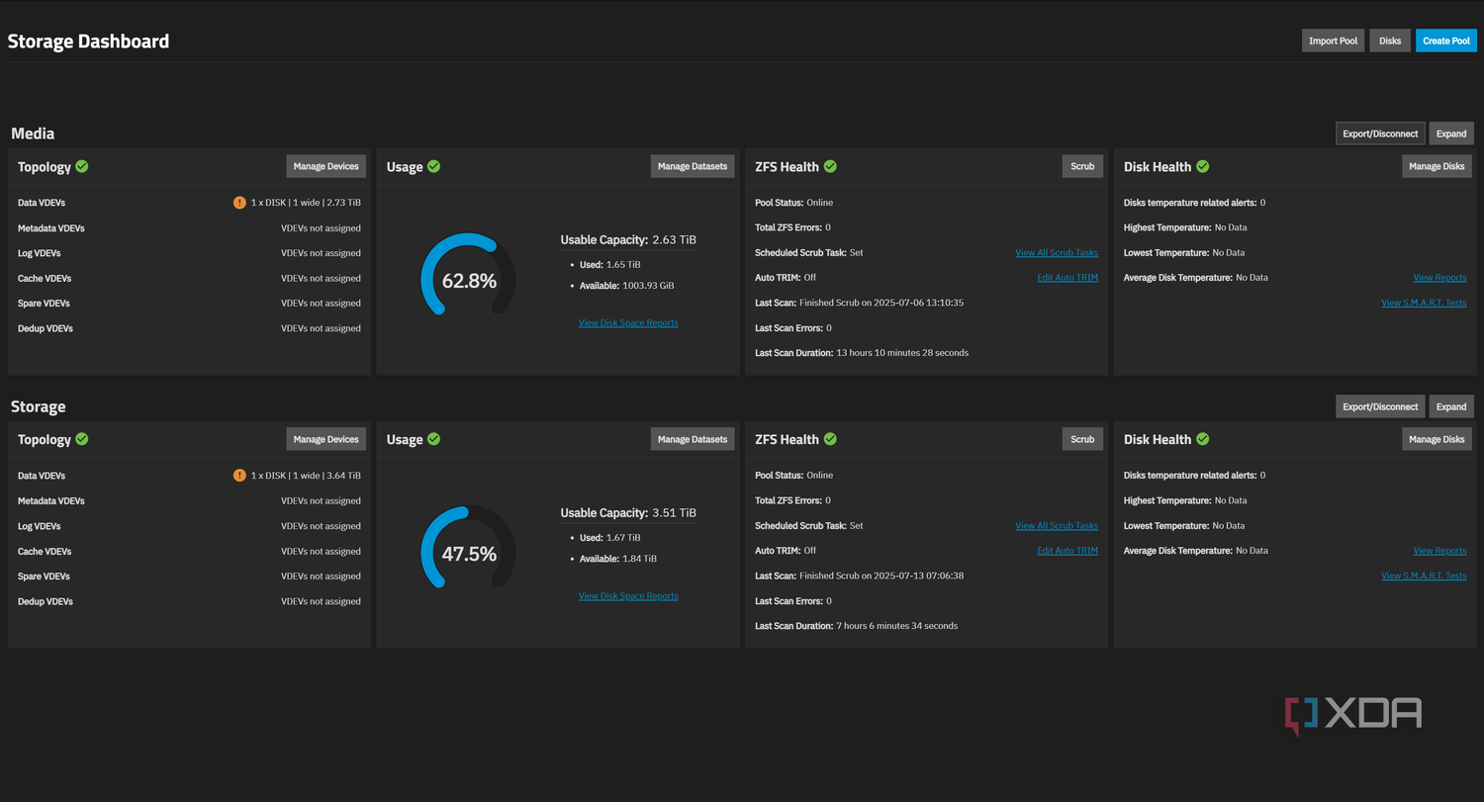Start a Scrub on the Storage pool
The width and height of the screenshot is (1484, 802).
[1082, 439]
